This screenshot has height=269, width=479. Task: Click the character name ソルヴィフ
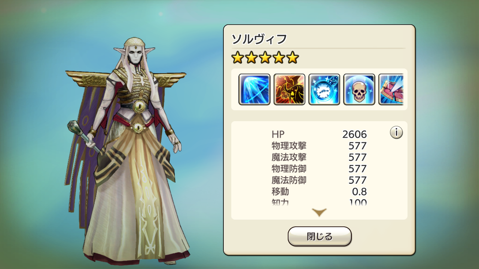(259, 39)
